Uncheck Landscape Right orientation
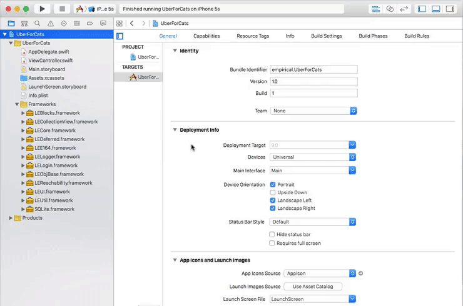The image size is (463, 306). (x=273, y=208)
